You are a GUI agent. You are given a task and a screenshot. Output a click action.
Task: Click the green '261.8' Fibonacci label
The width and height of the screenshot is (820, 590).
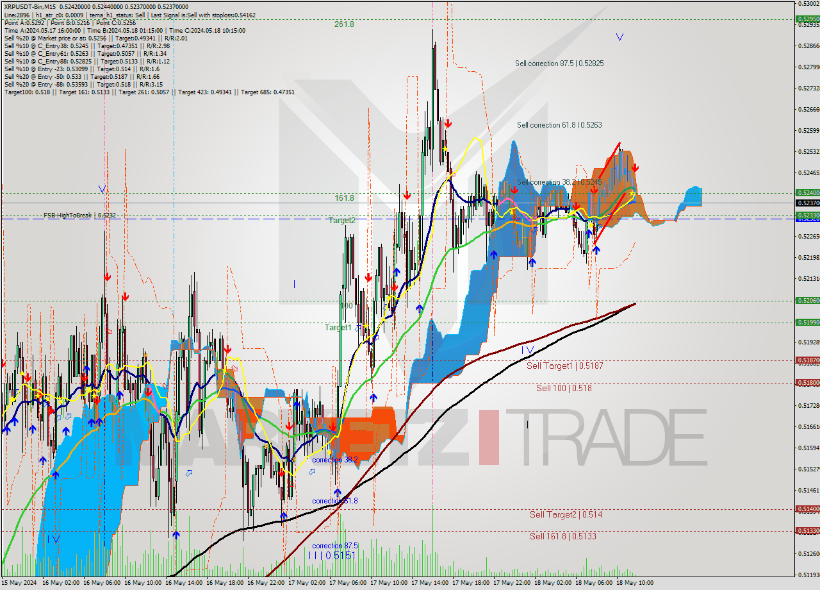(x=344, y=24)
